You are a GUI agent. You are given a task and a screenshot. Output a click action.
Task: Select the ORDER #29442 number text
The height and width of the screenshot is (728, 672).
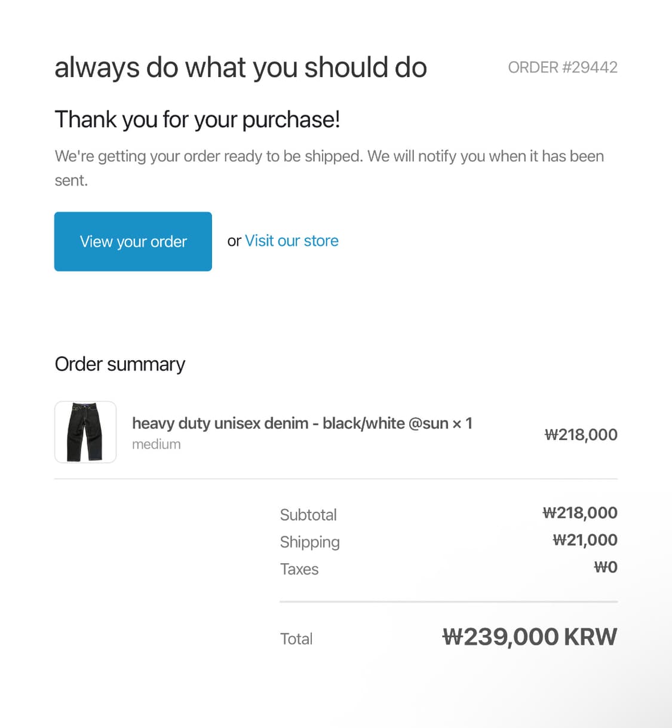562,67
